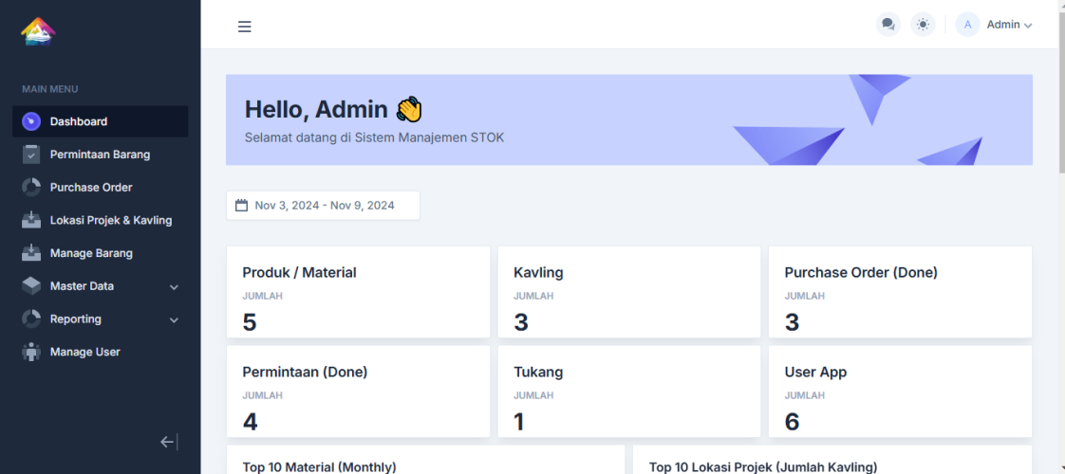
Task: Expand the Reporting submenu chevron
Action: click(x=174, y=320)
